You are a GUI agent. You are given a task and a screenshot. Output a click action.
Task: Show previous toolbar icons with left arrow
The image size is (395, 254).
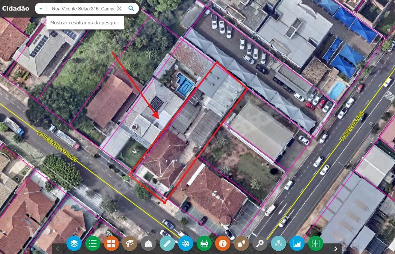click(57, 248)
